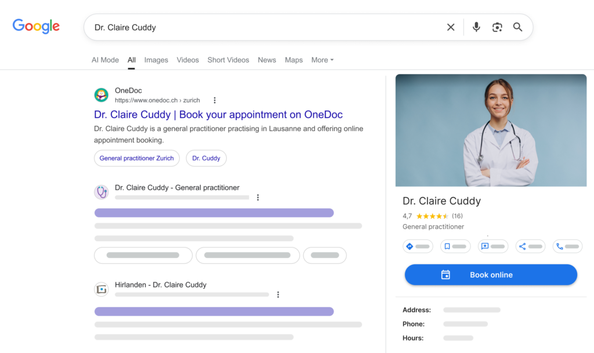Click the Dr. Claire Cuddy panel heading
The height and width of the screenshot is (353, 594).
coord(441,201)
